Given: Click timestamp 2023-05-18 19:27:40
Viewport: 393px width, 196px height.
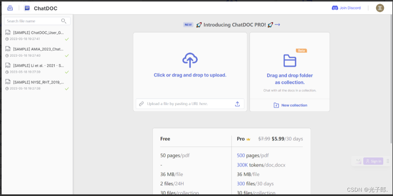Looking at the screenshot, I should [x=25, y=55].
